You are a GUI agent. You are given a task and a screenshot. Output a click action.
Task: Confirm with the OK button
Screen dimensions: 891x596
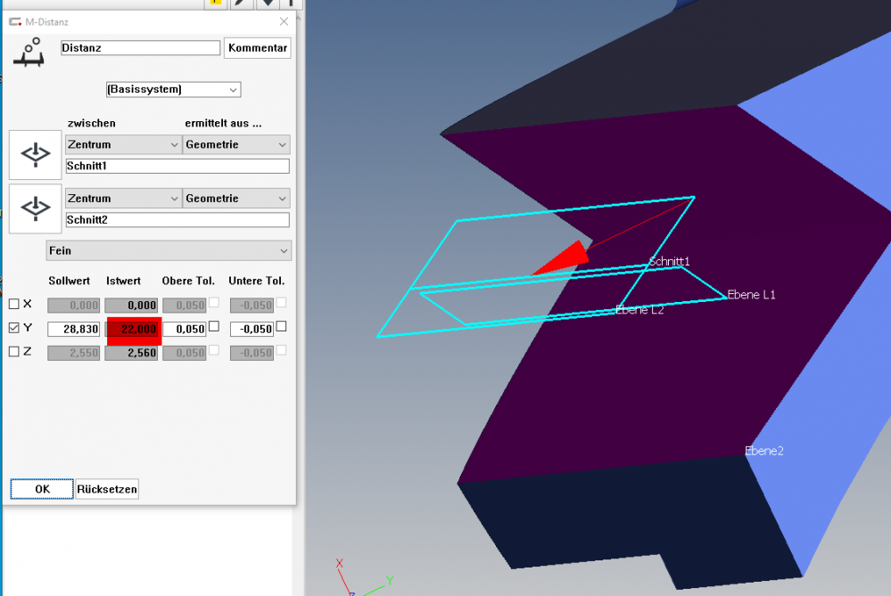point(42,489)
